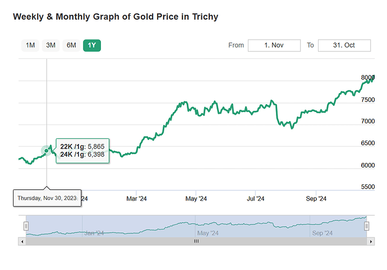Image resolution: width=387 pixels, height=270 pixels.
Task: Select the 1M range button
Action: click(x=30, y=45)
